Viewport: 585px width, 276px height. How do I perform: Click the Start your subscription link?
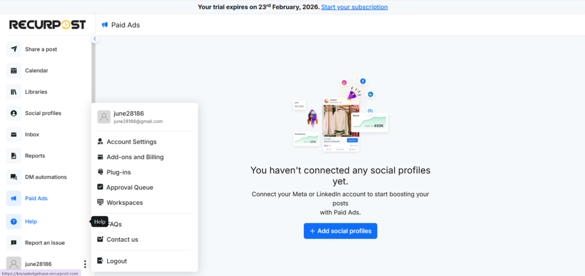click(x=354, y=7)
